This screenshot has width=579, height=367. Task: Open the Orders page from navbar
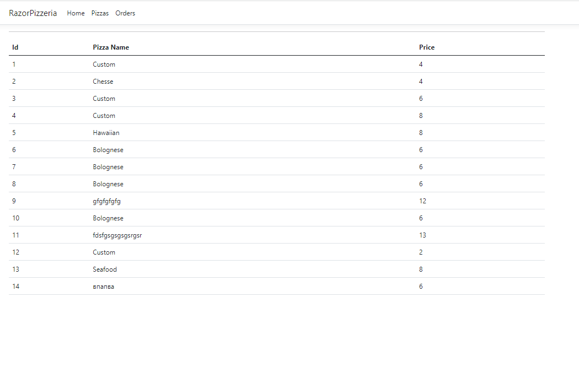(125, 13)
